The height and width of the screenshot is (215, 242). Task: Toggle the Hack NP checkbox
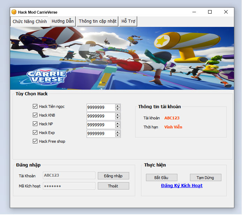click(35, 124)
